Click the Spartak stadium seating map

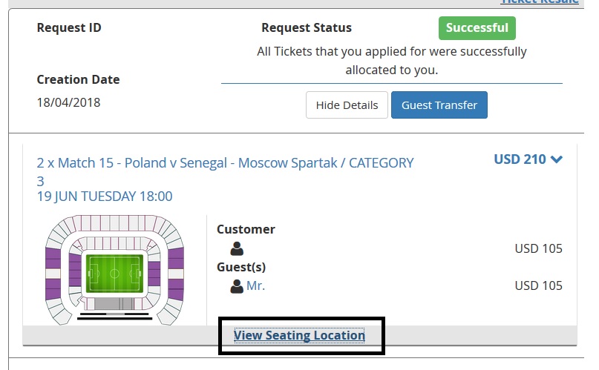(114, 270)
